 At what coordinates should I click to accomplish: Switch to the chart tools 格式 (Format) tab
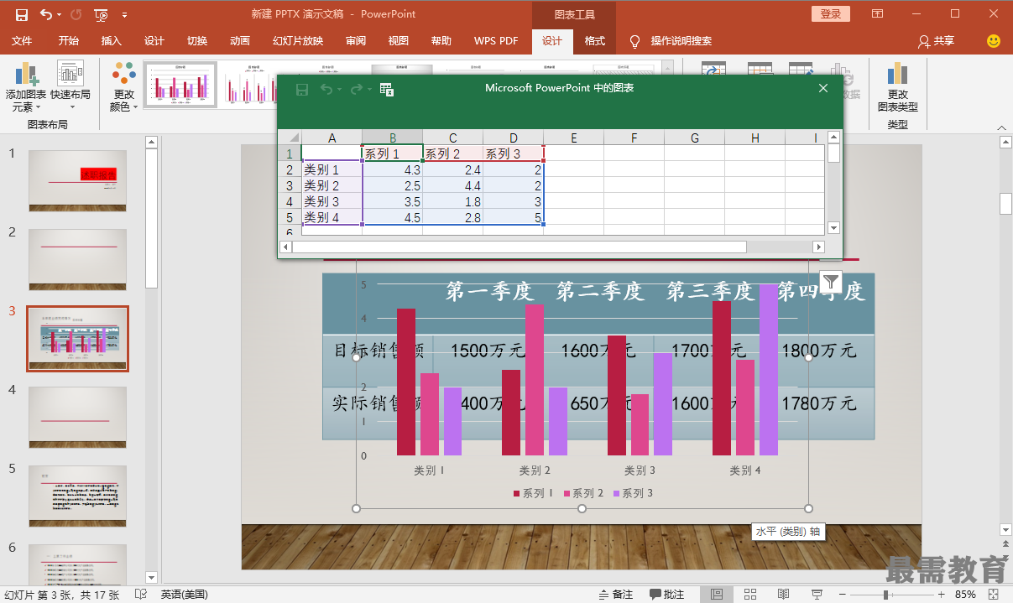point(594,40)
